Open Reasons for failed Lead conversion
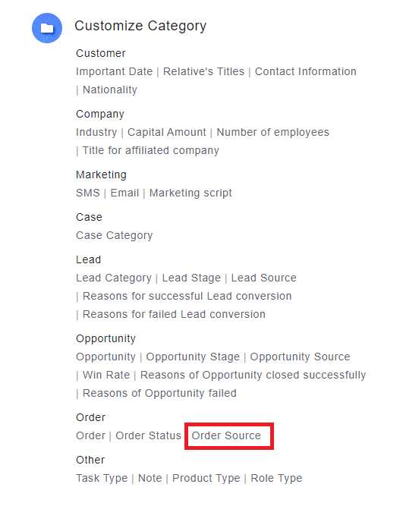403x506 pixels. tap(174, 314)
